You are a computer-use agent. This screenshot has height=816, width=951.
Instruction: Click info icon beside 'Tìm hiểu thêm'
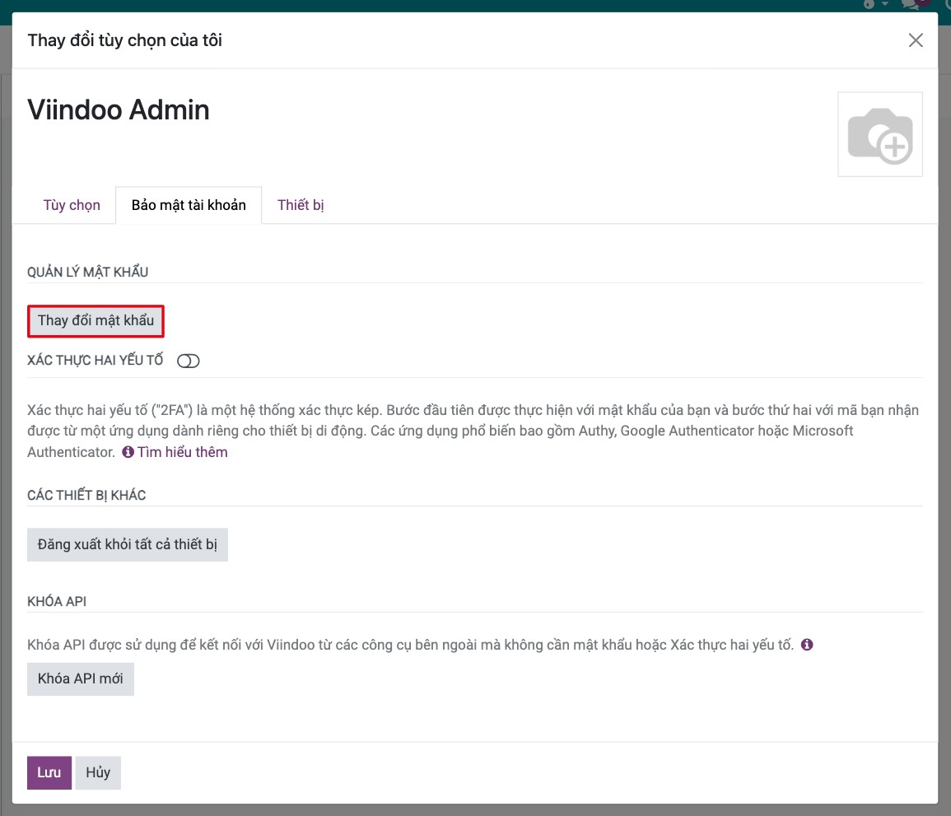pyautogui.click(x=128, y=452)
